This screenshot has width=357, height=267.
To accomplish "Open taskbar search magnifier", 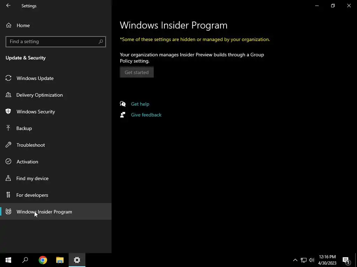I will (x=25, y=260).
